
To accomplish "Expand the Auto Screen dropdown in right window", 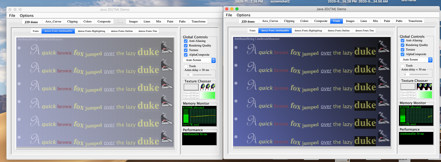I will (x=416, y=60).
